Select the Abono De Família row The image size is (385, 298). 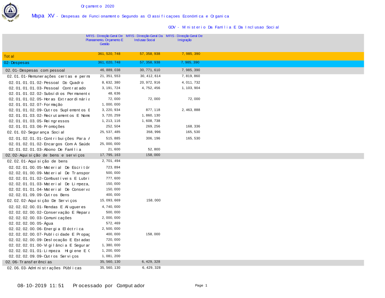pyautogui.click(x=45, y=150)
